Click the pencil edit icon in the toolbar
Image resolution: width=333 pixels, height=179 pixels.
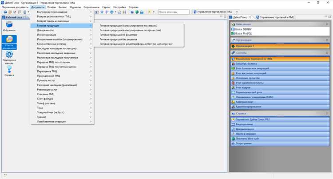(x=15, y=12)
